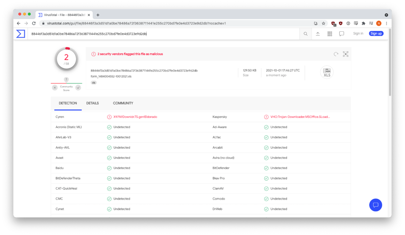The height and width of the screenshot is (235, 405).
Task: Click the Antiy-AVL vendor name
Action: [63, 148]
